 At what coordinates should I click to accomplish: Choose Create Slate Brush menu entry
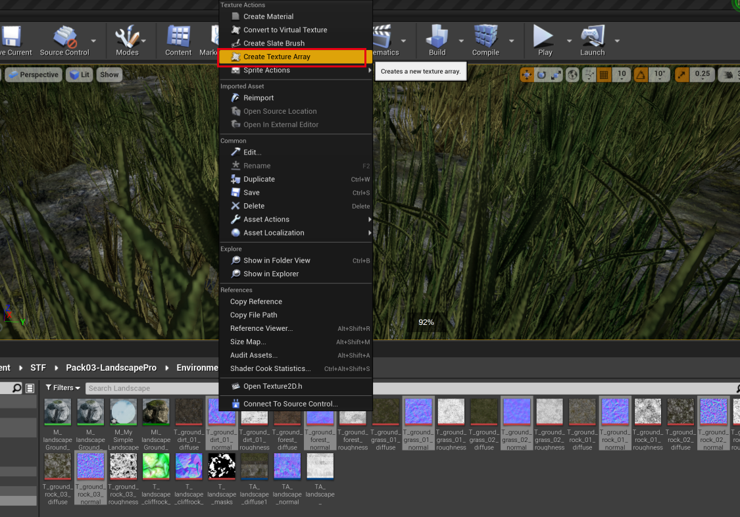[x=296, y=43]
